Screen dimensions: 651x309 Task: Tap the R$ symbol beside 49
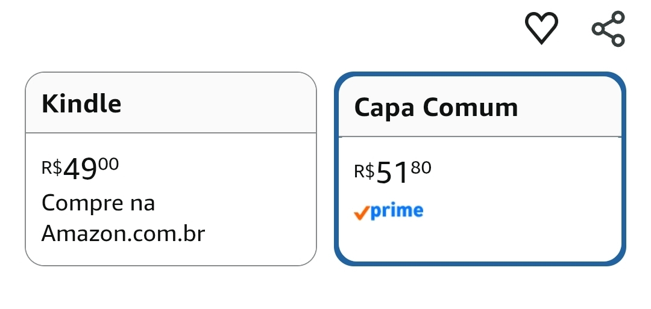coord(51,167)
